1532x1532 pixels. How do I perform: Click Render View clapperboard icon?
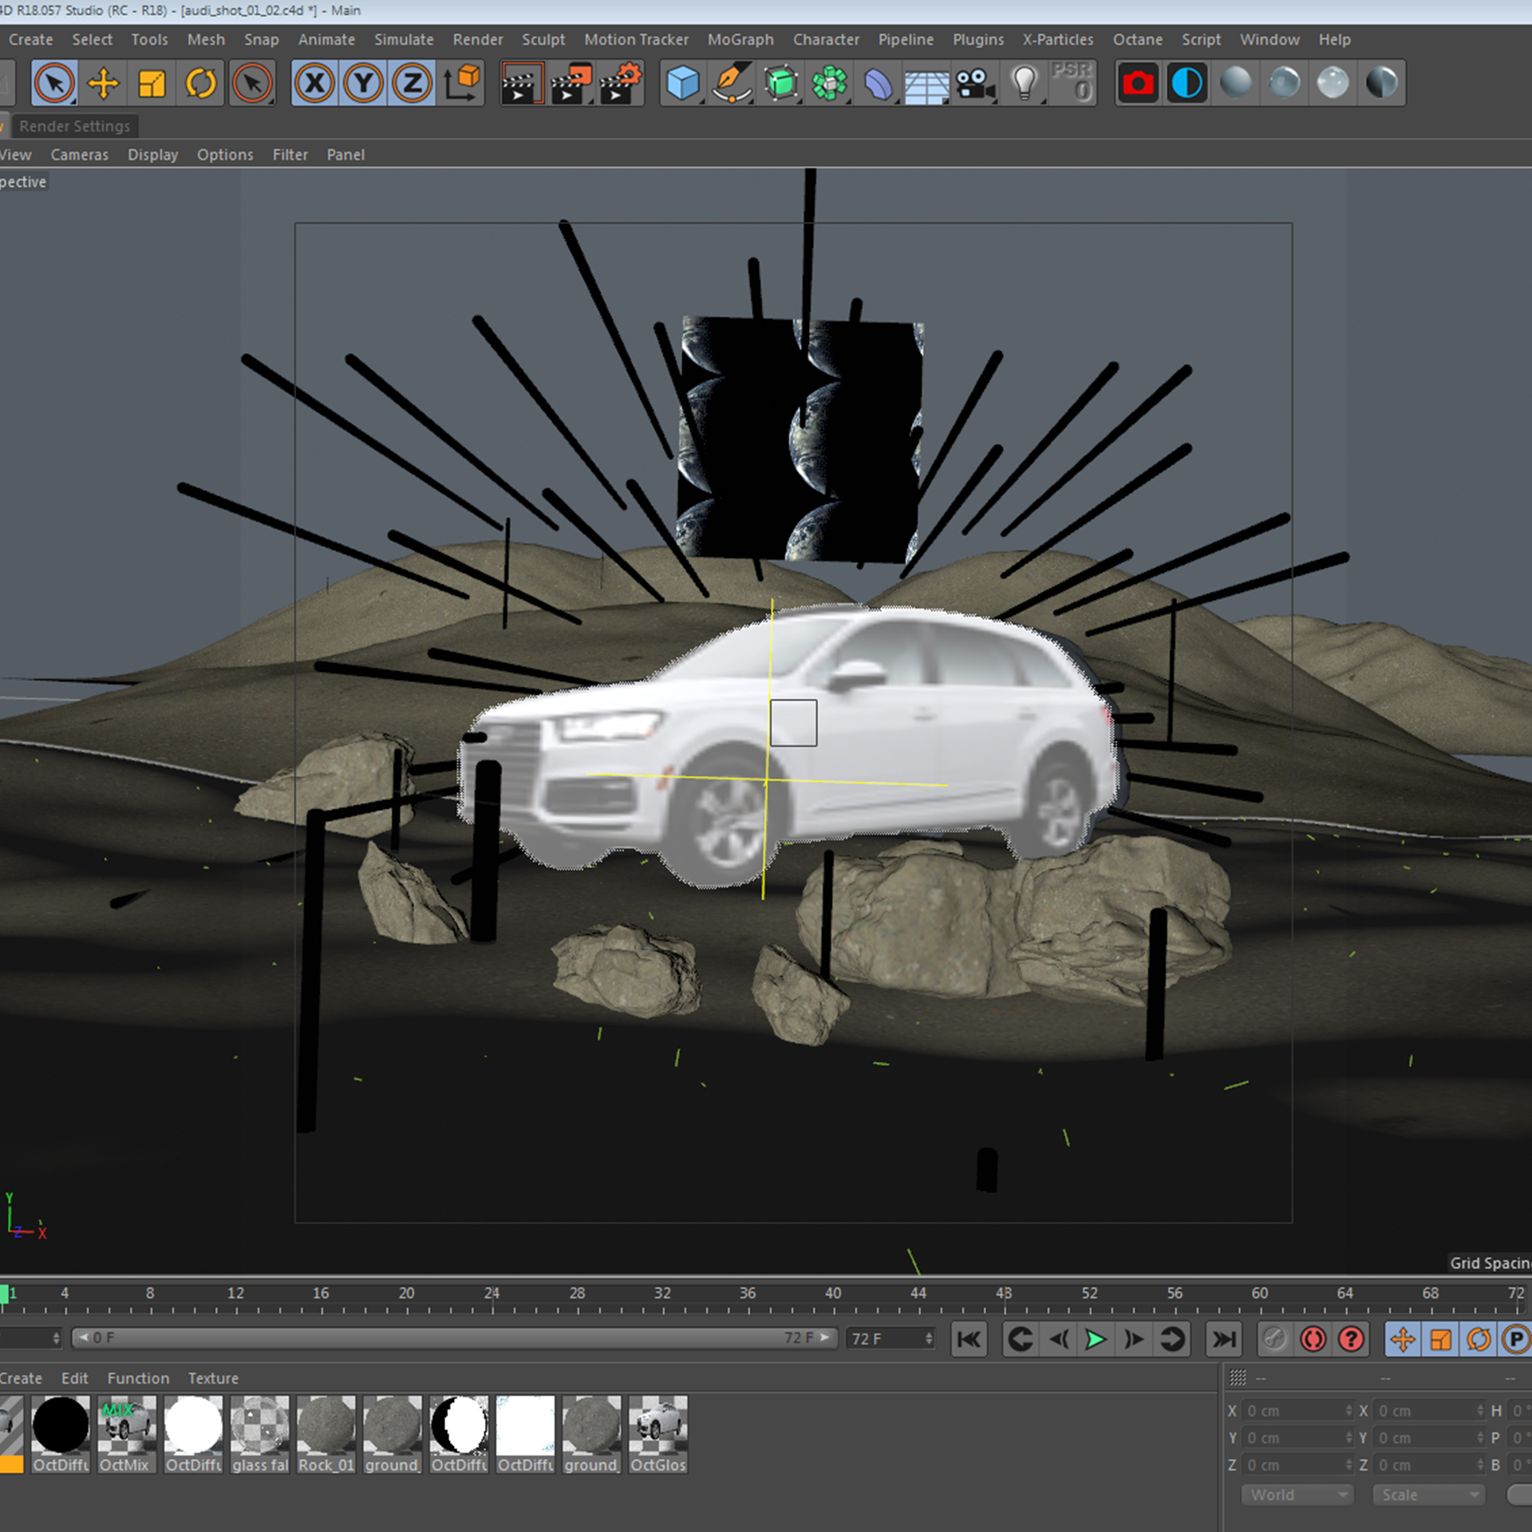(x=522, y=83)
